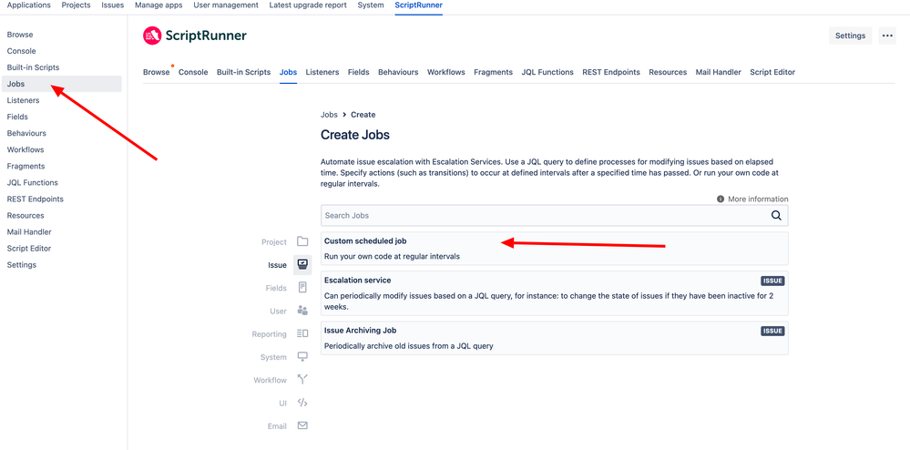This screenshot has width=910, height=450.
Task: Open the Projects top menu item
Action: pyautogui.click(x=76, y=5)
